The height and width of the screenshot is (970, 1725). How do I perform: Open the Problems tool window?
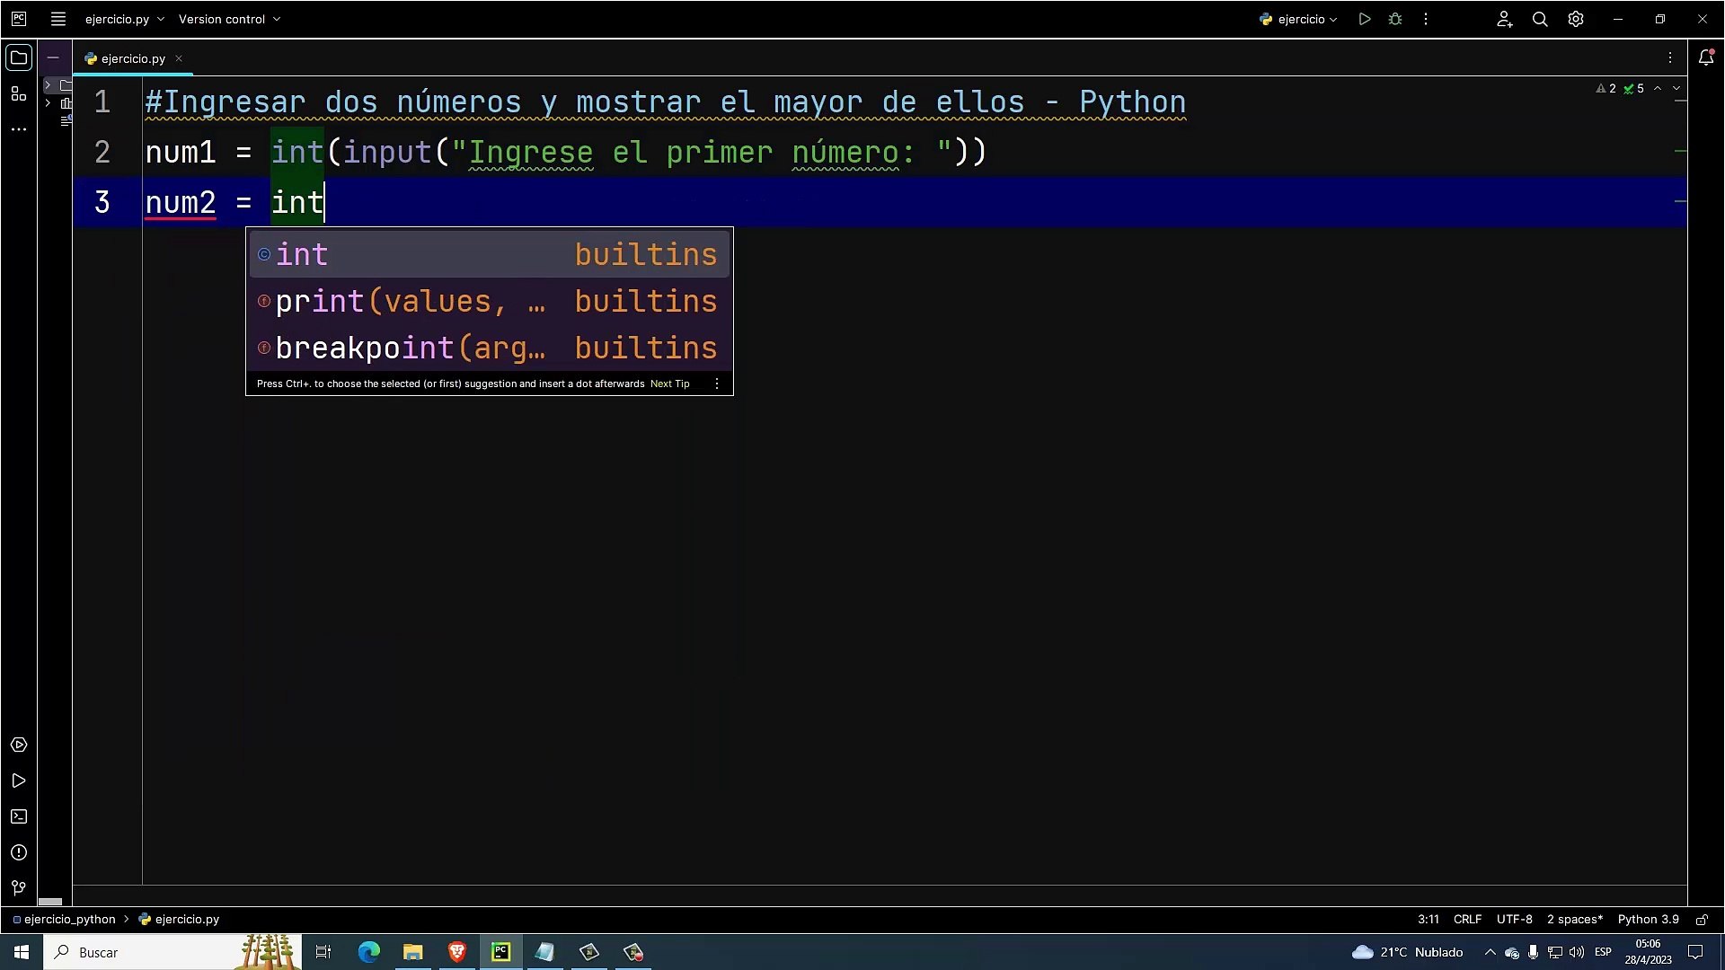coord(18,852)
